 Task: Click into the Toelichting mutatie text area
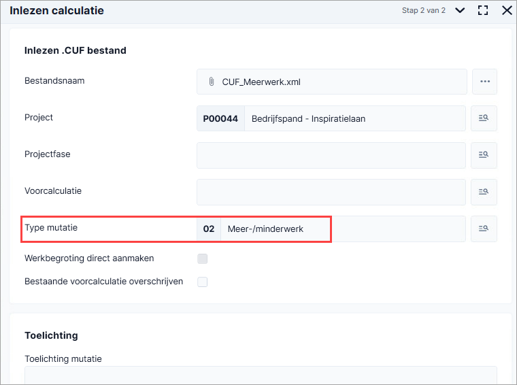point(261,375)
